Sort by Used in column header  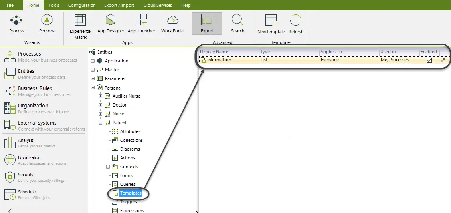(x=399, y=52)
